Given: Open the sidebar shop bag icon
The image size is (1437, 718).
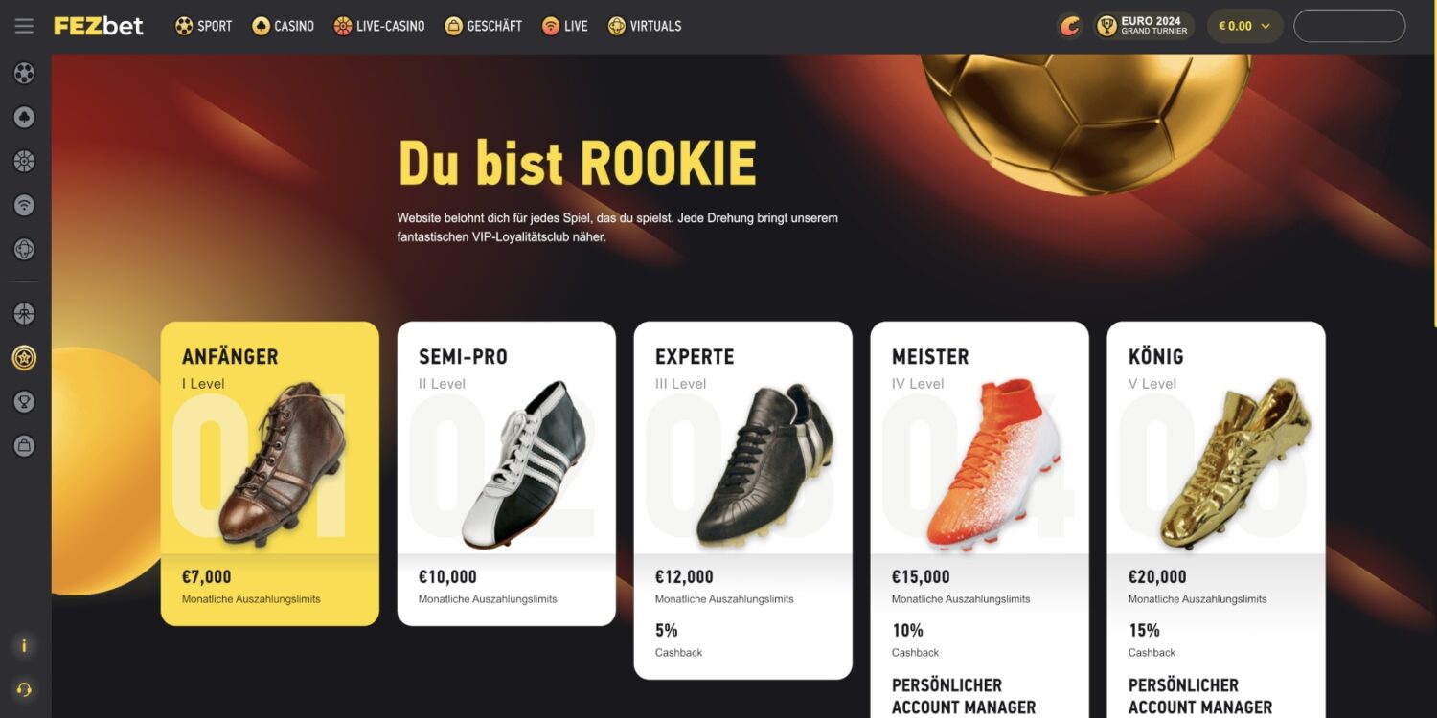Looking at the screenshot, I should (x=24, y=445).
